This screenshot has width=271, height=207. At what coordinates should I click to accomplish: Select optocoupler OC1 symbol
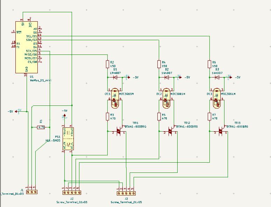pyautogui.click(x=115, y=98)
